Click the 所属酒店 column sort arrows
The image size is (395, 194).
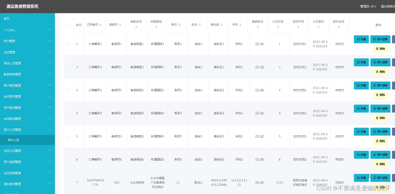(x=156, y=27)
